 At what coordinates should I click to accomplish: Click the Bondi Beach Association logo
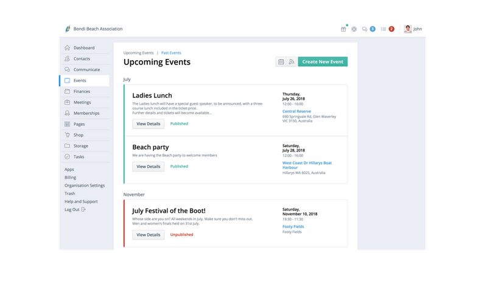pos(68,29)
